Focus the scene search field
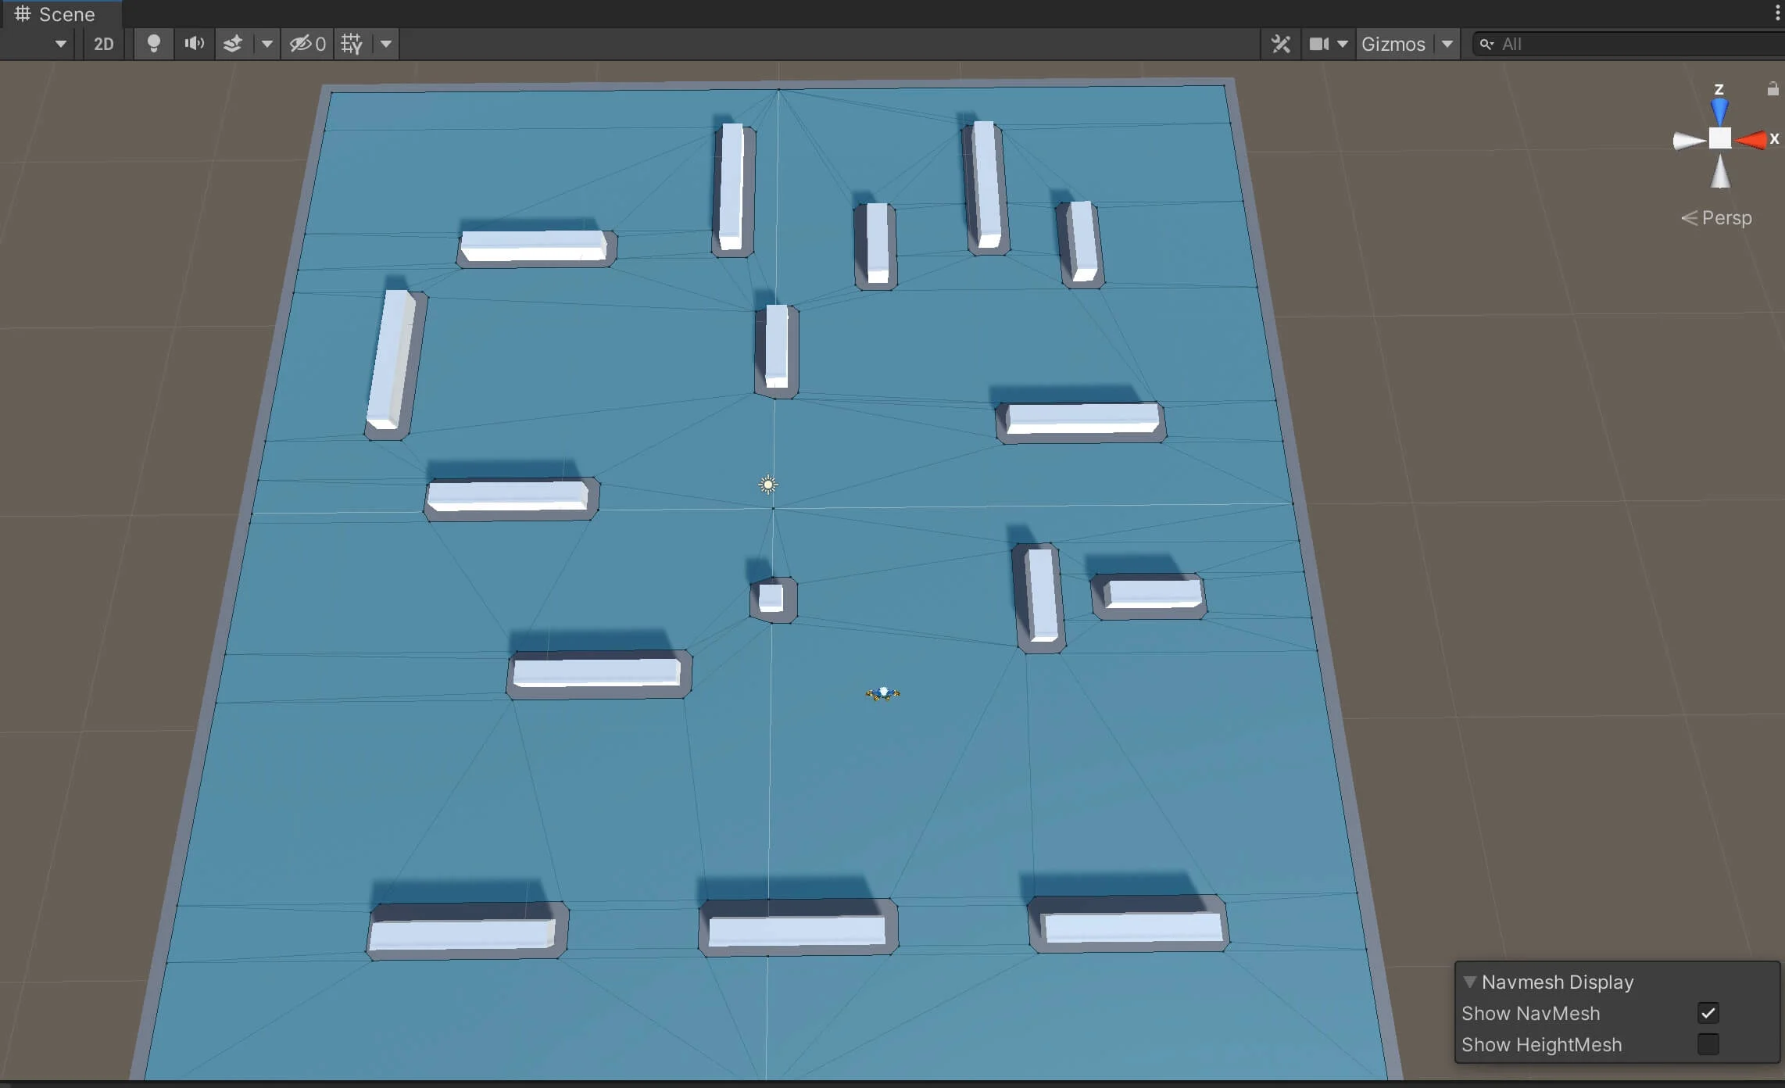 pos(1629,44)
